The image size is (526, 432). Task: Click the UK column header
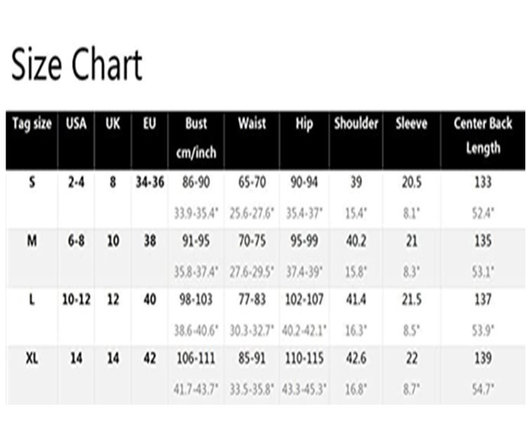[x=112, y=124]
